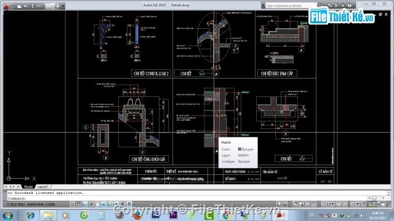The height and width of the screenshot is (221, 394).
Task: Click the New drawing icon
Action: point(19,6)
